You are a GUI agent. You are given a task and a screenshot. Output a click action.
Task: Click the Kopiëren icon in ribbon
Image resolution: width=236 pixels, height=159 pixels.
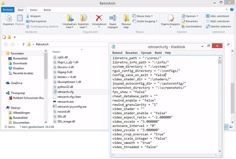(8, 18)
